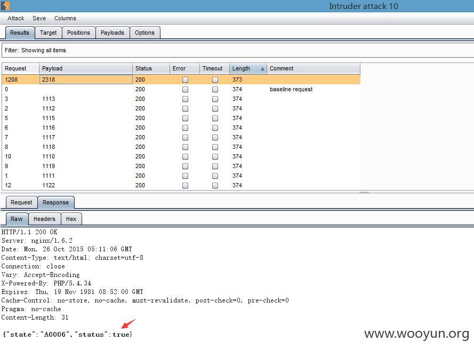Select the row with payload 1110
Image resolution: width=474 pixels, height=349 pixels.
coord(181,156)
